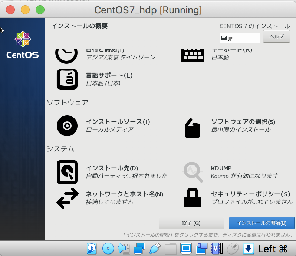This screenshot has height=256, width=296.
Task: Click the shared folders status icon
Action: tap(170, 249)
